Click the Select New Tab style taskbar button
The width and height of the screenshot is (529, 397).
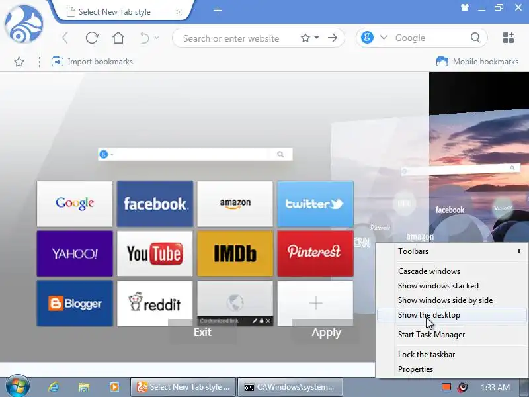(x=184, y=387)
